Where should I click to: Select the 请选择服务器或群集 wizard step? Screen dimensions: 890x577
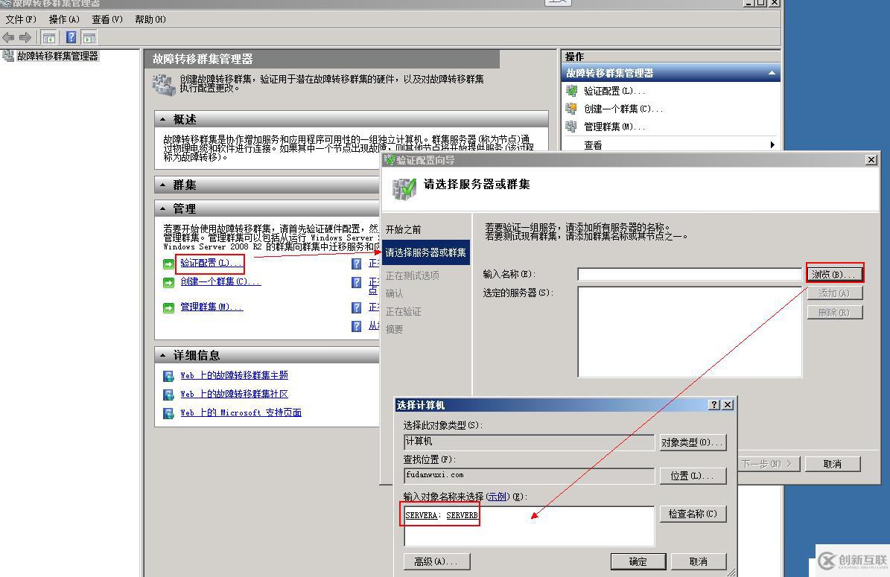click(426, 252)
